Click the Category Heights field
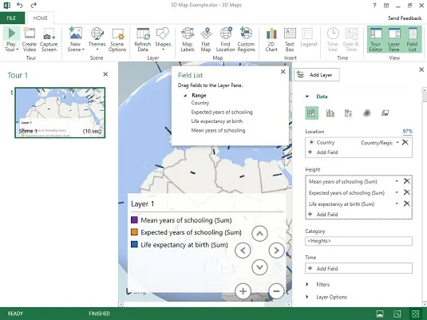Viewport: 427px width, 320px height. [358, 241]
